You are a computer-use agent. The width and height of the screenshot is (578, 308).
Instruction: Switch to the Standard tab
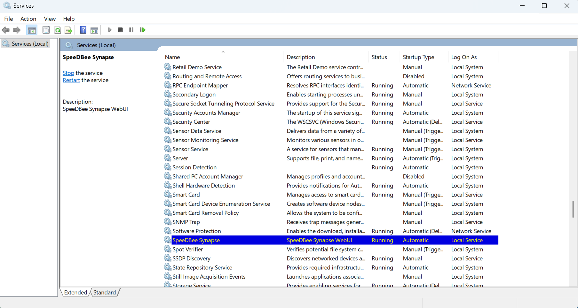click(x=105, y=292)
